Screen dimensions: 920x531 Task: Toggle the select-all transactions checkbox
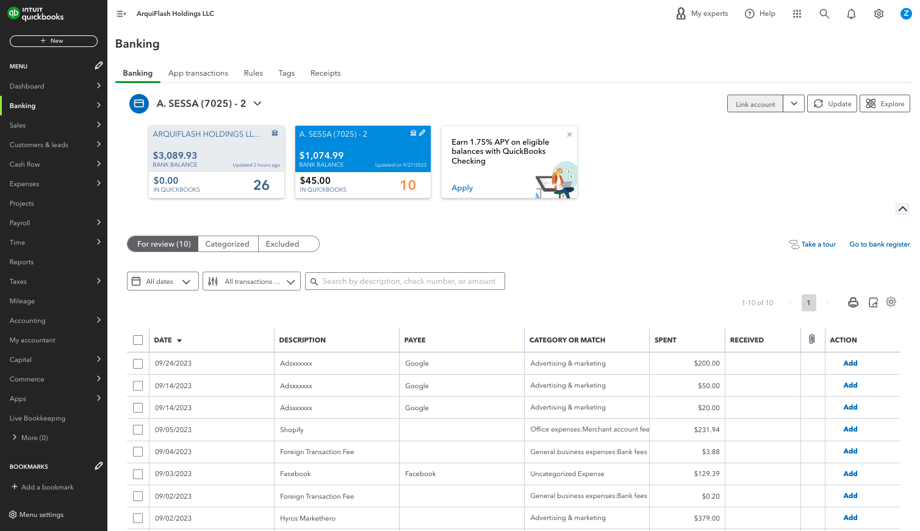pos(138,340)
